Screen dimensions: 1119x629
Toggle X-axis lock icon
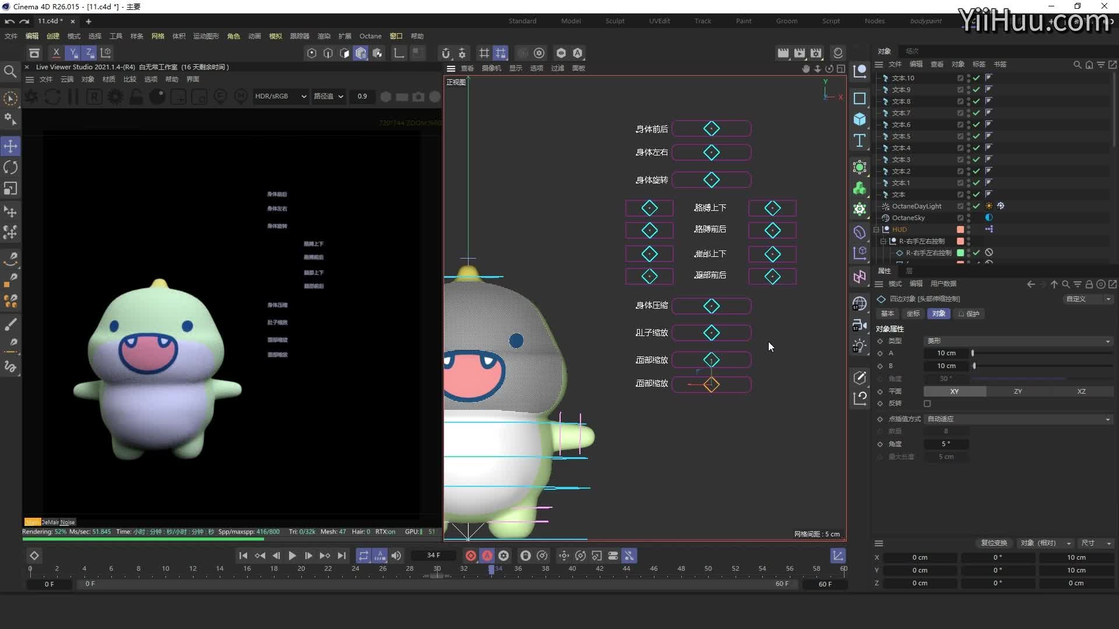coord(56,53)
